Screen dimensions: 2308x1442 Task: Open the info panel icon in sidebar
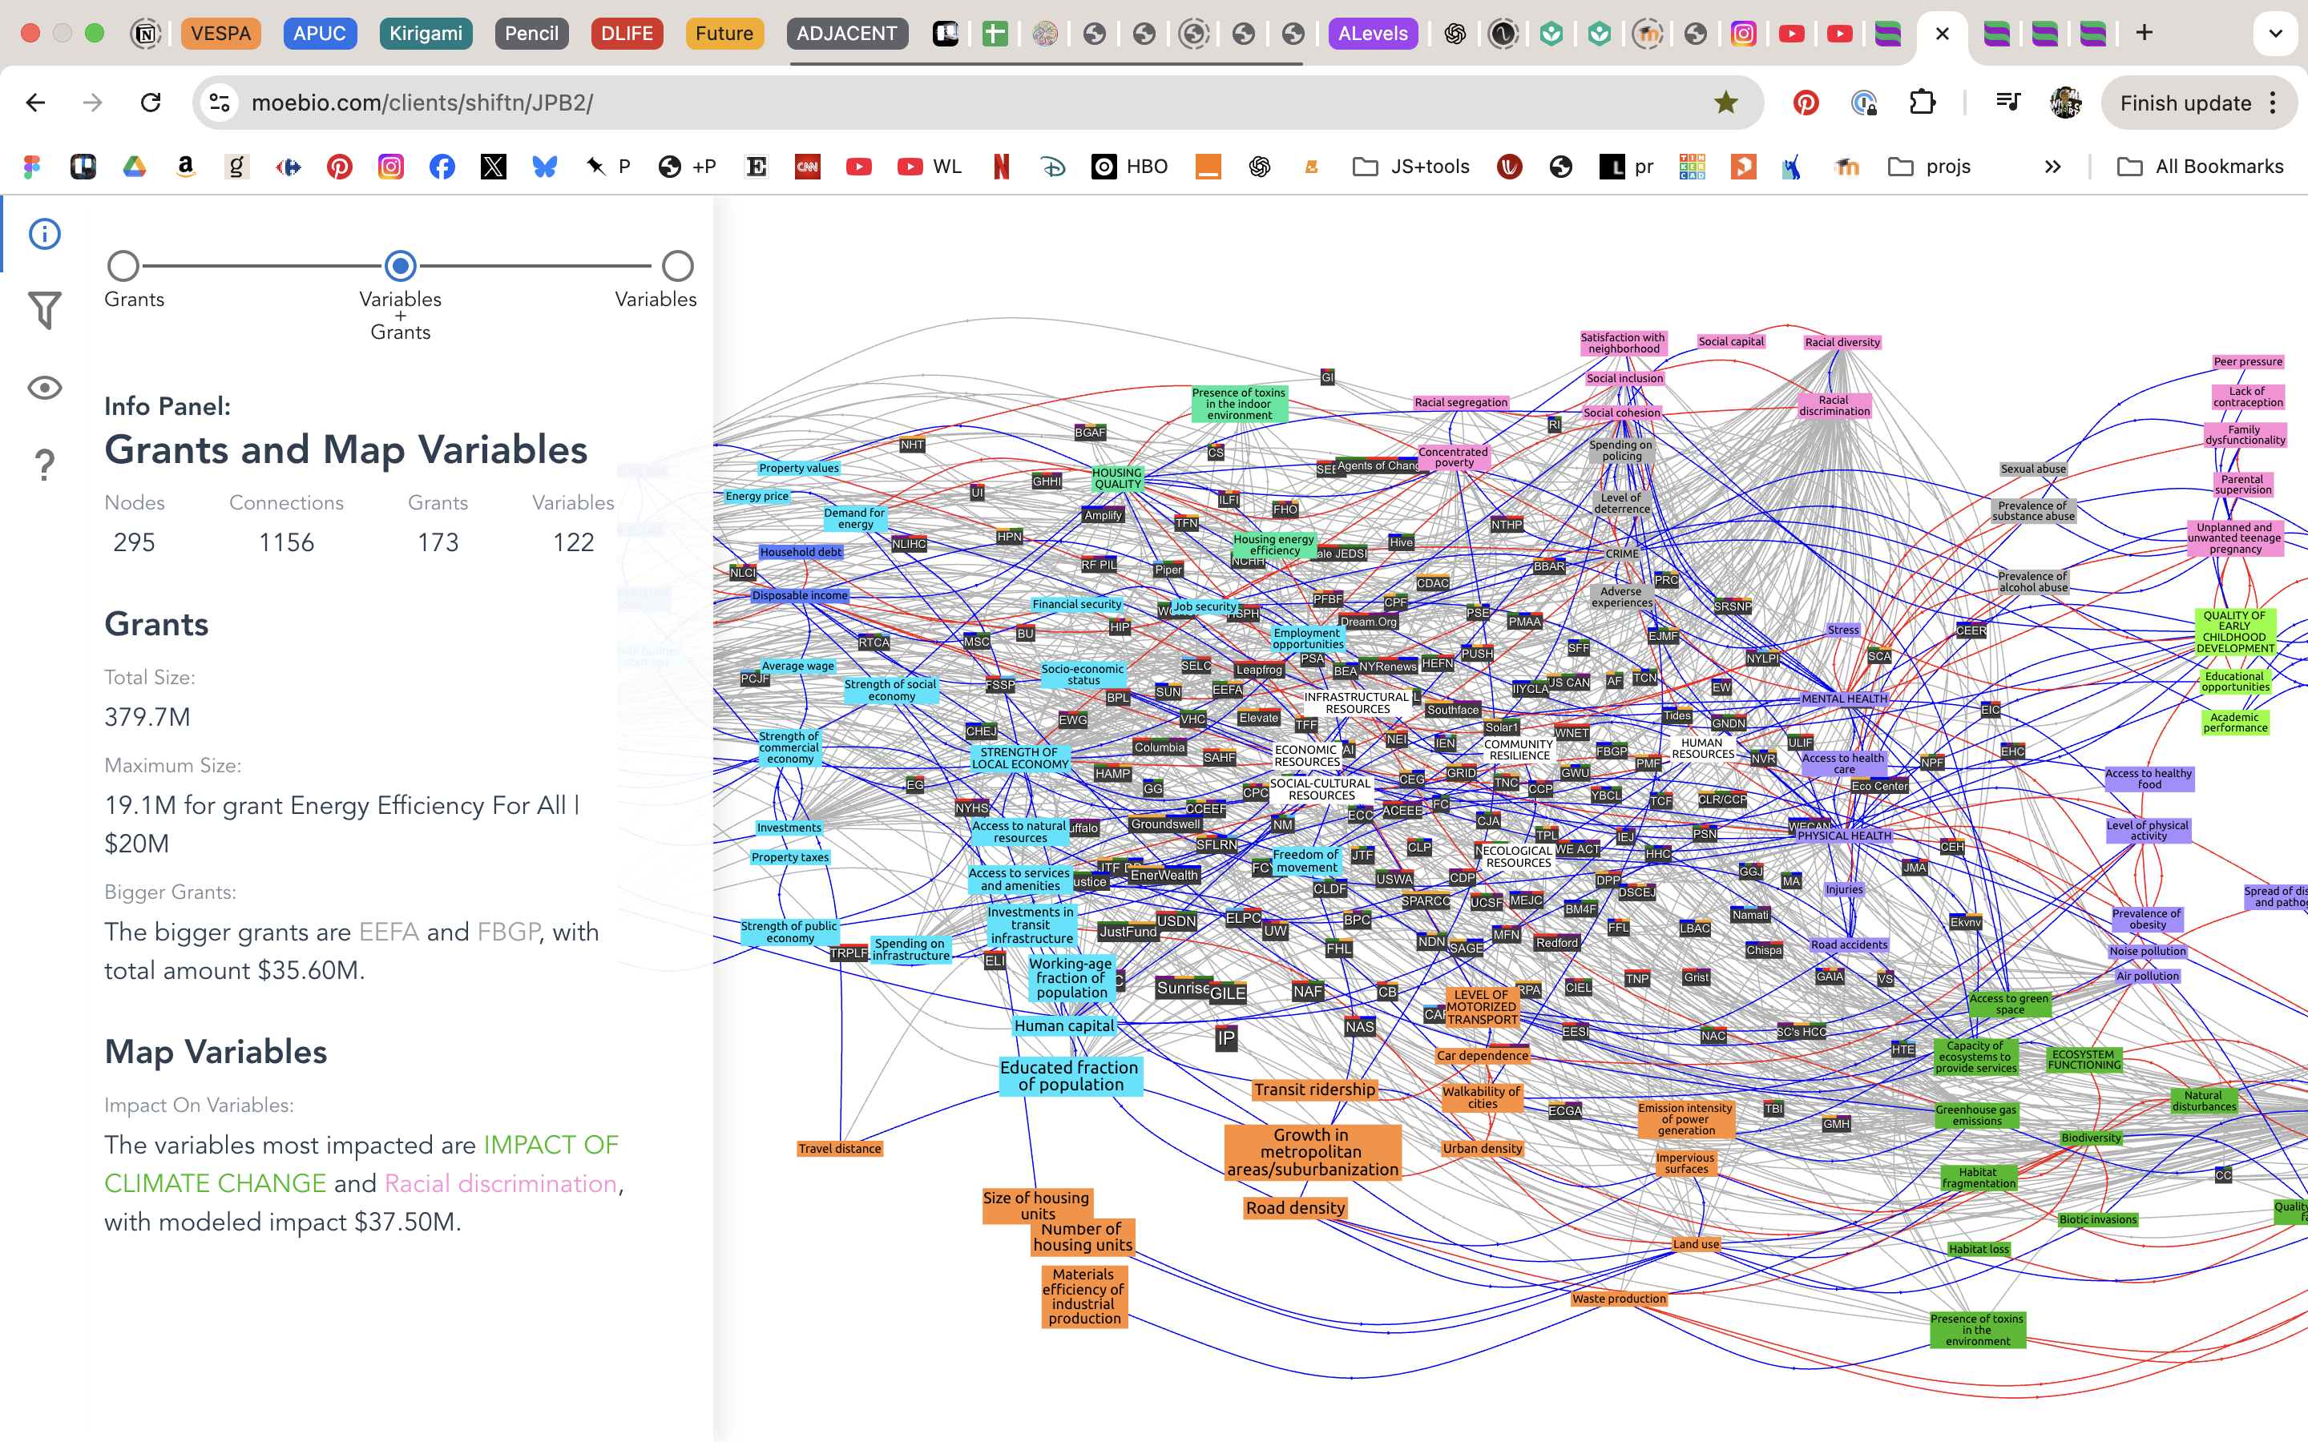45,234
